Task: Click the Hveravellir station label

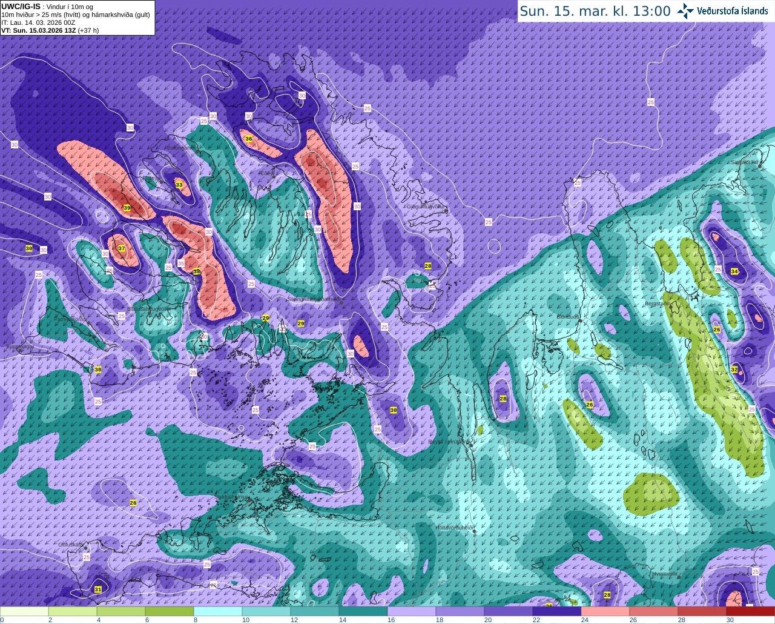Action: click(x=664, y=573)
